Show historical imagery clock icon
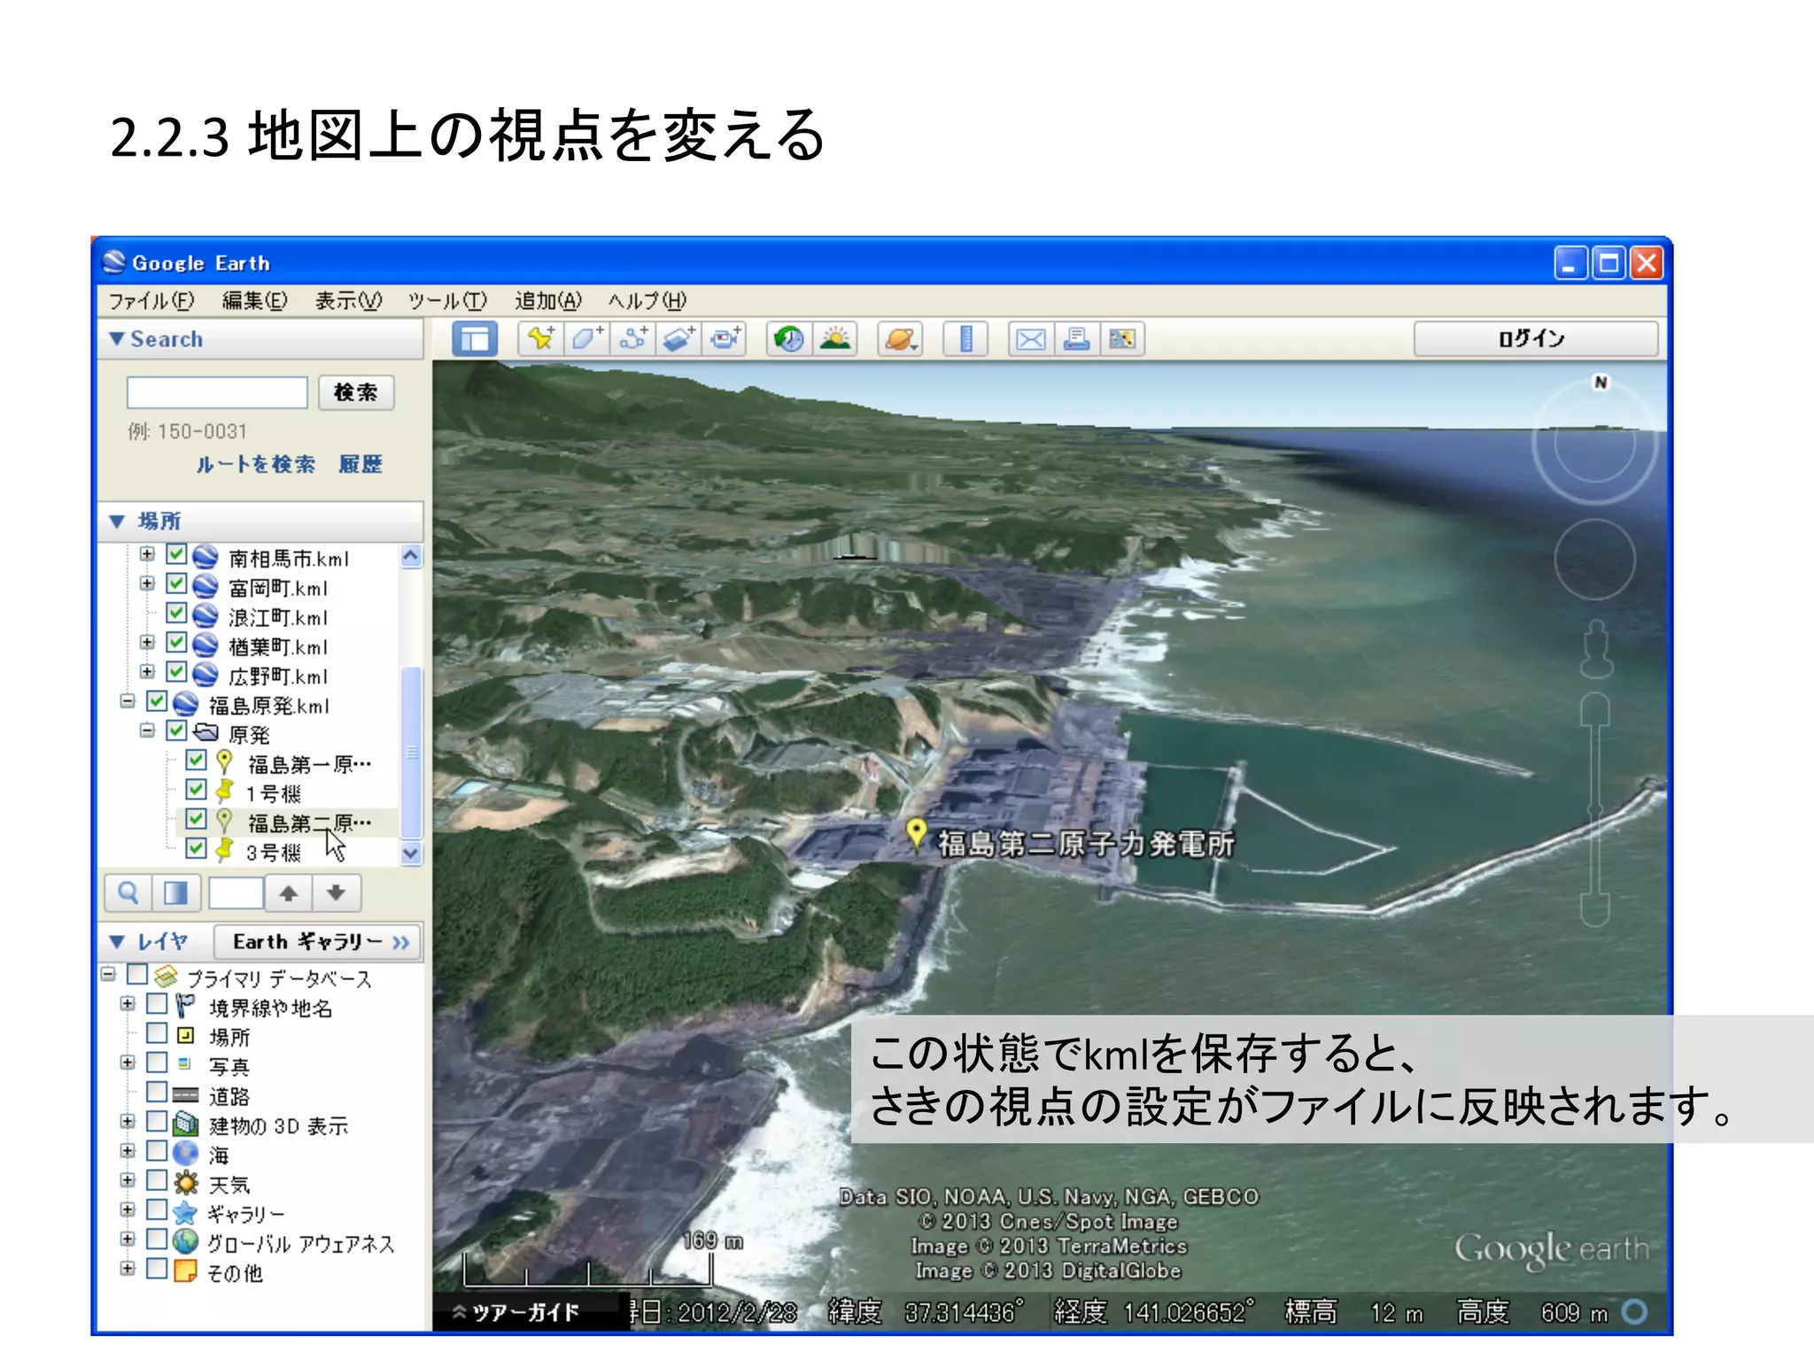 pyautogui.click(x=789, y=339)
